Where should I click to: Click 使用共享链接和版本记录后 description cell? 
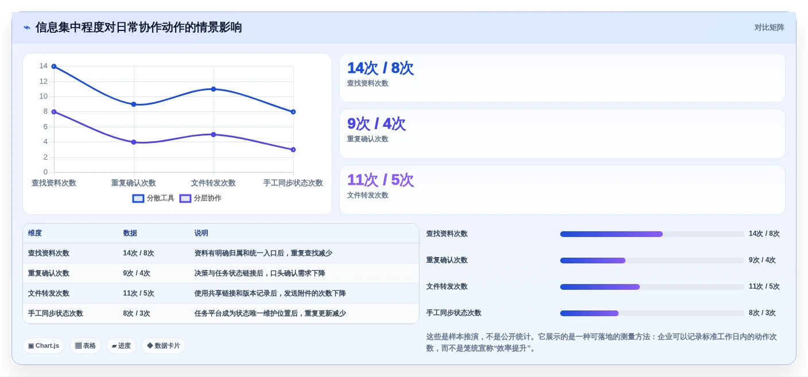tap(270, 293)
